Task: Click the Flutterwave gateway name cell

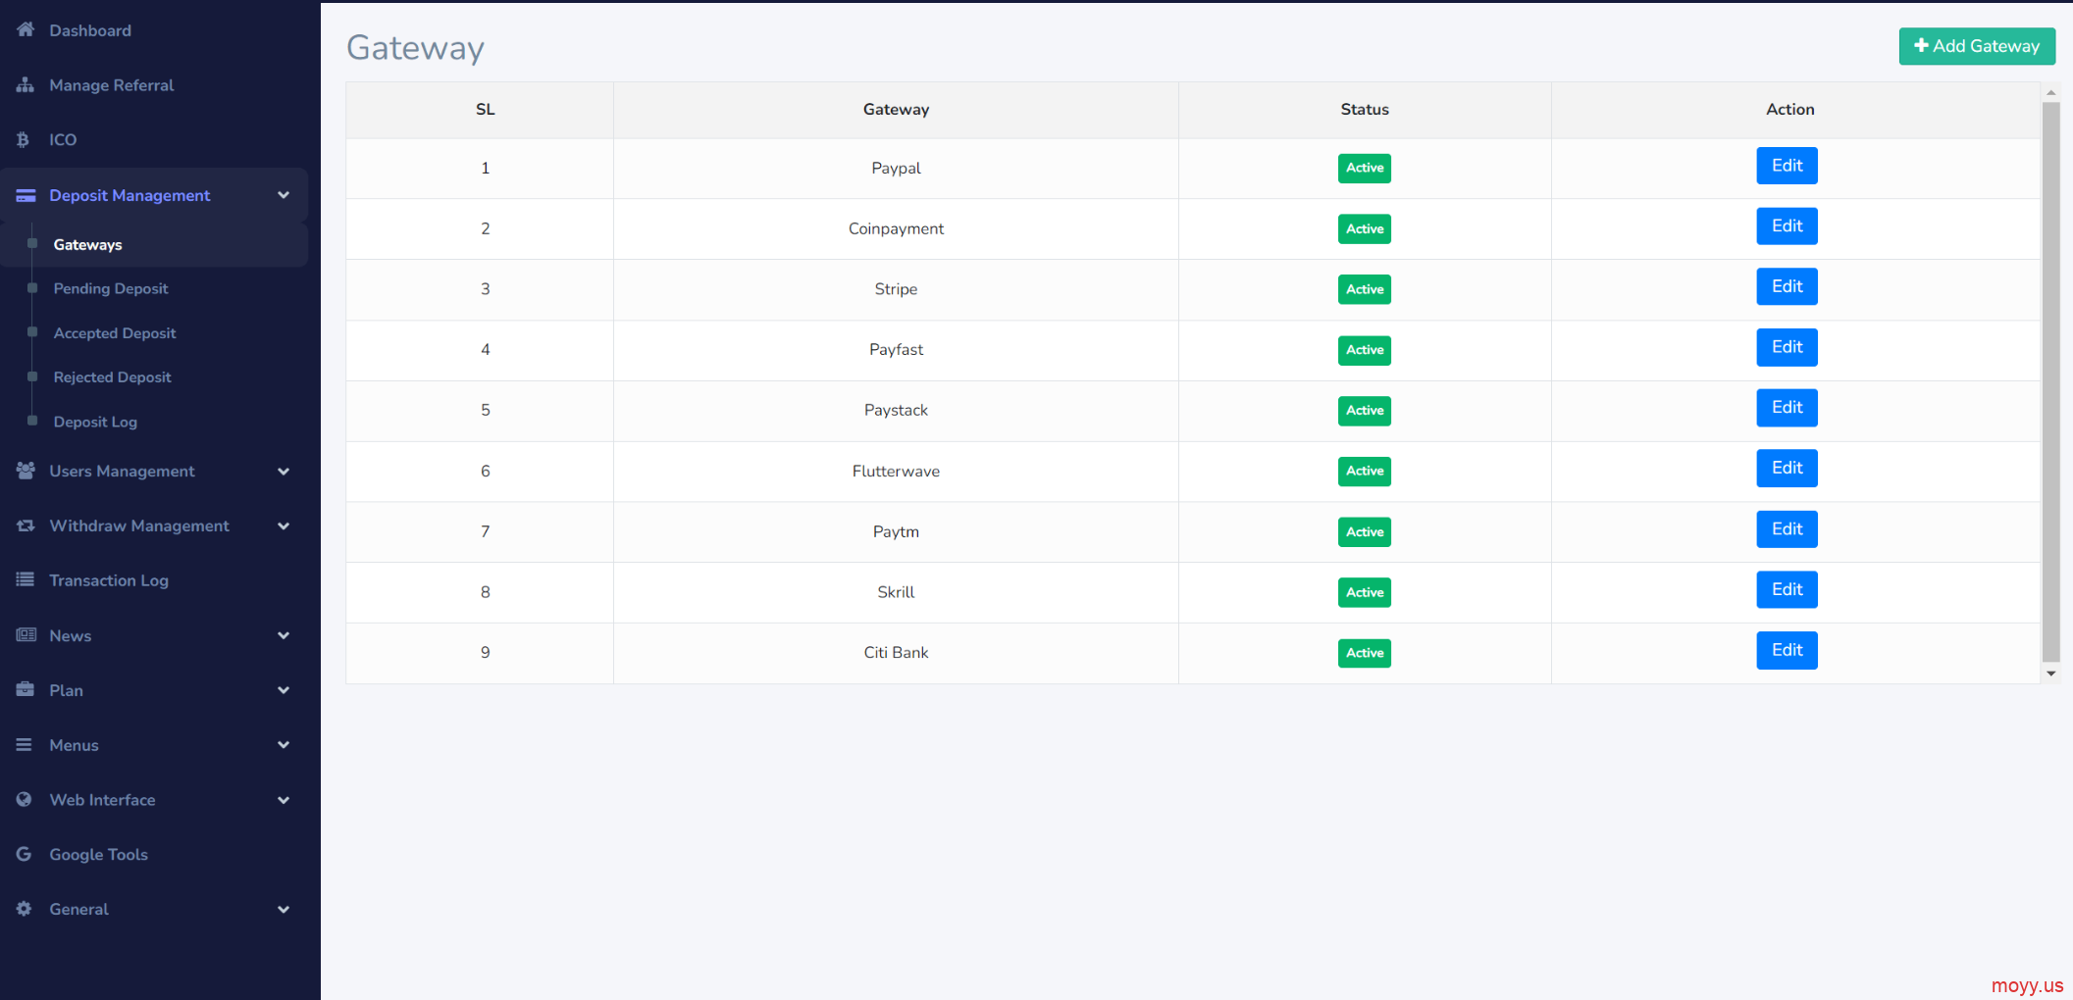Action: [896, 472]
